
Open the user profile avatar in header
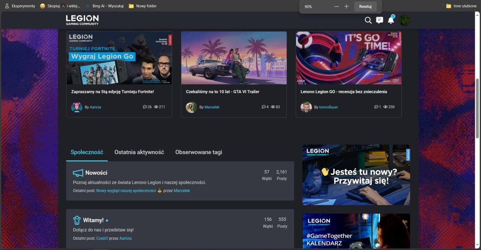coord(404,20)
